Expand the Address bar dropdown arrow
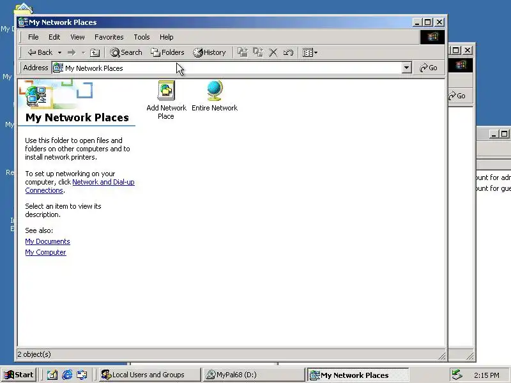Image resolution: width=511 pixels, height=383 pixels. pyautogui.click(x=406, y=68)
